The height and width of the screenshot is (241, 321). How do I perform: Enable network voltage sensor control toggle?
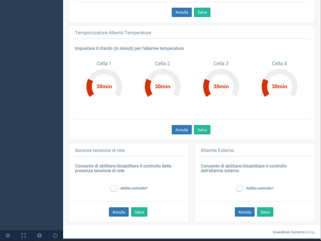pos(114,188)
